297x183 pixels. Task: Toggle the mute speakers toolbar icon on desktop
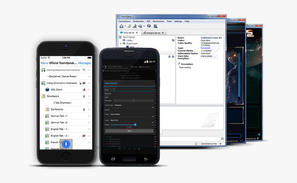pos(140,26)
